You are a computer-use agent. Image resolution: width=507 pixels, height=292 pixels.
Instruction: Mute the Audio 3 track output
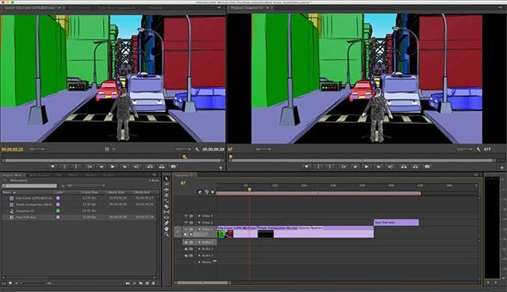click(186, 255)
